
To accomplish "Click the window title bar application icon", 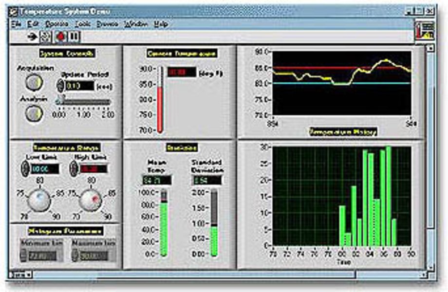I will tap(14, 12).
